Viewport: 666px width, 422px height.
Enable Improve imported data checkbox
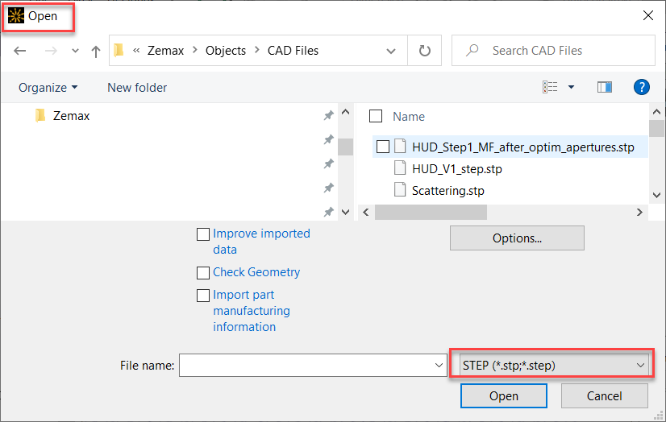pyautogui.click(x=203, y=234)
